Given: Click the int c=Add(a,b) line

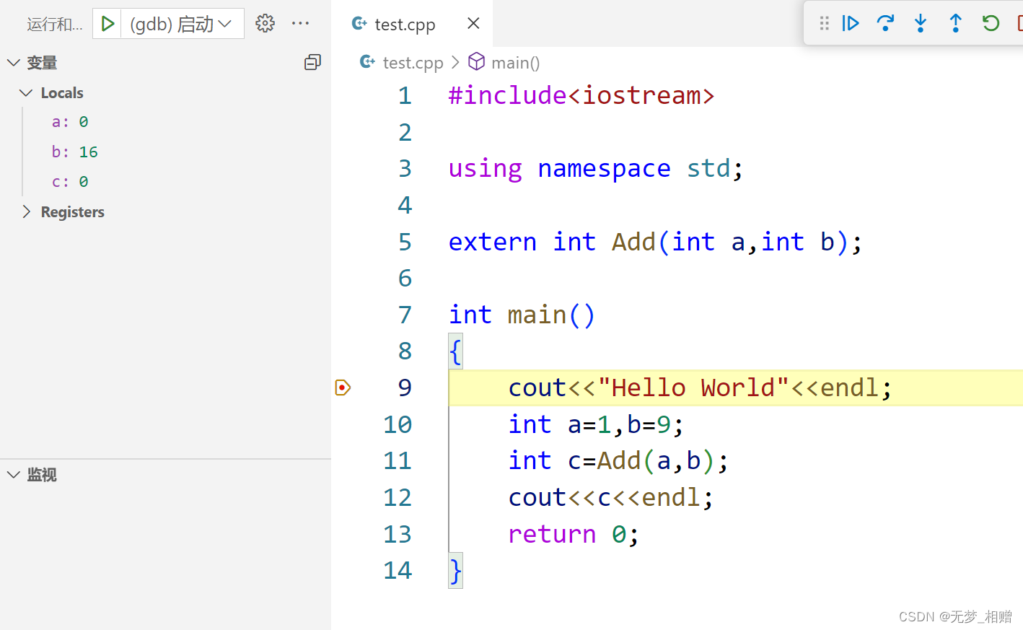Looking at the screenshot, I should point(618,460).
